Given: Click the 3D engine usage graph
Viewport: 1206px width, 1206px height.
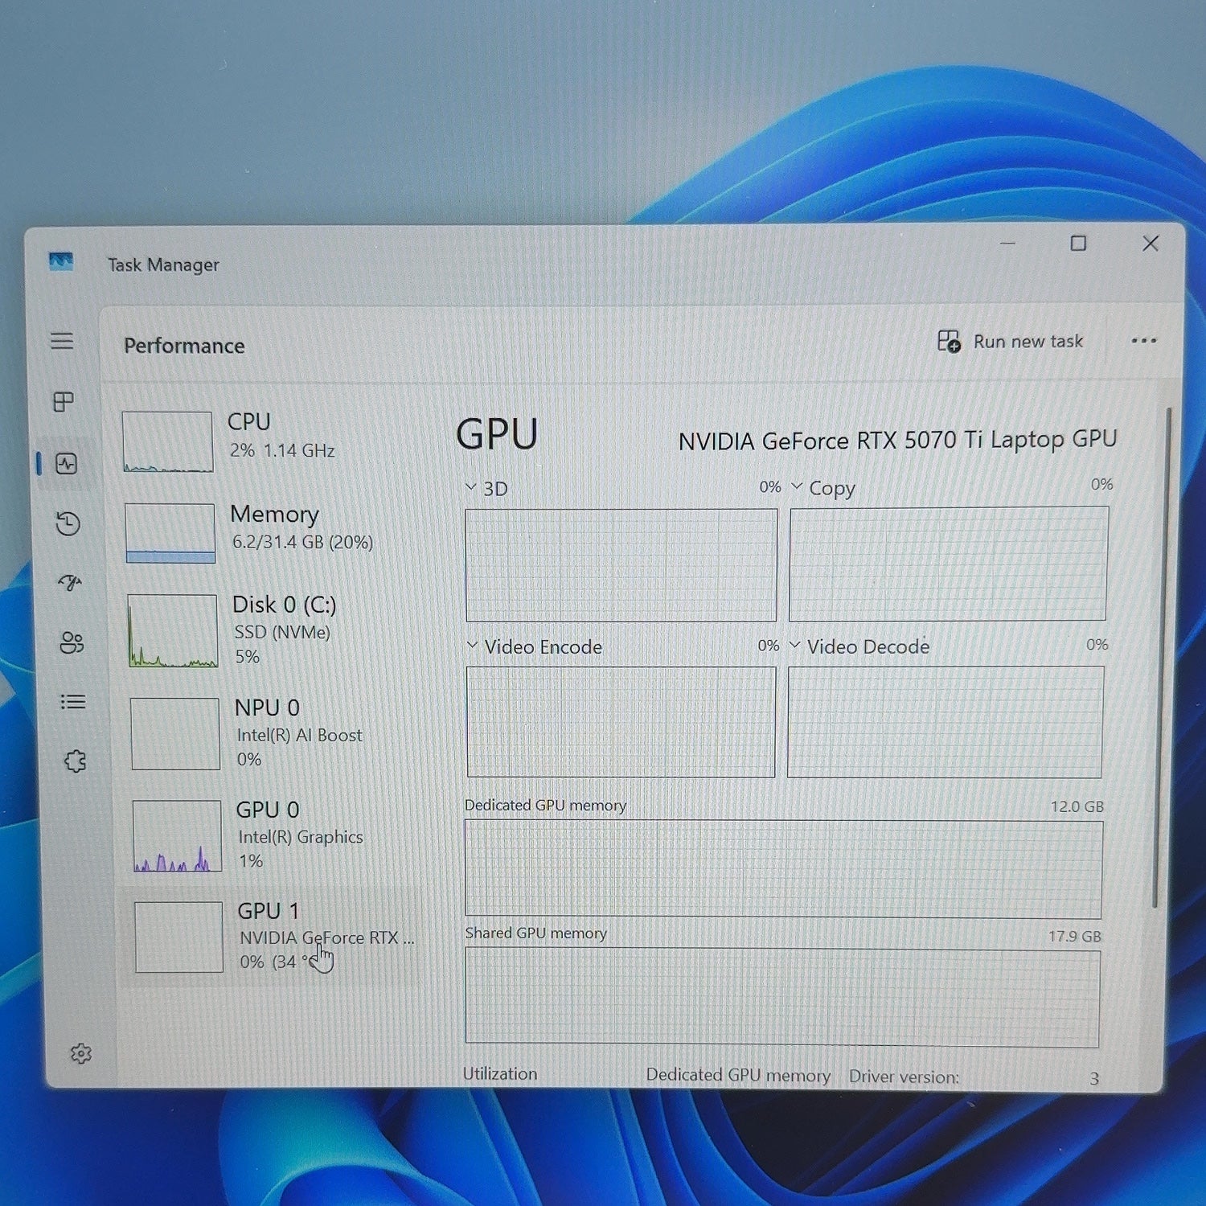Looking at the screenshot, I should click(621, 564).
